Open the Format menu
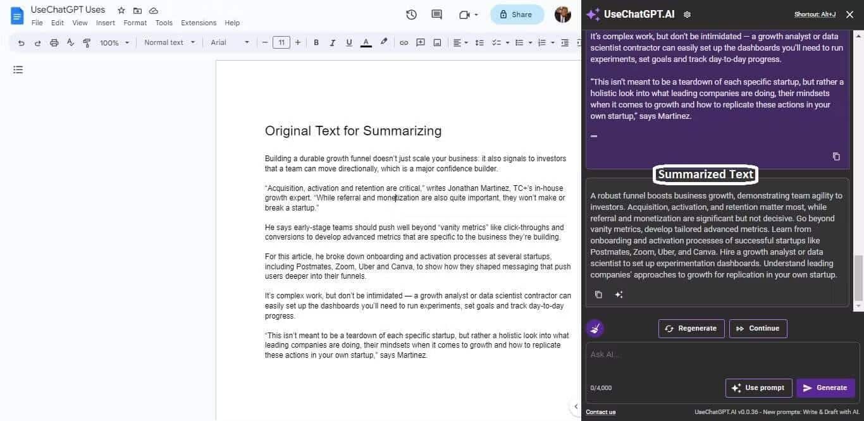The image size is (864, 421). coord(135,23)
